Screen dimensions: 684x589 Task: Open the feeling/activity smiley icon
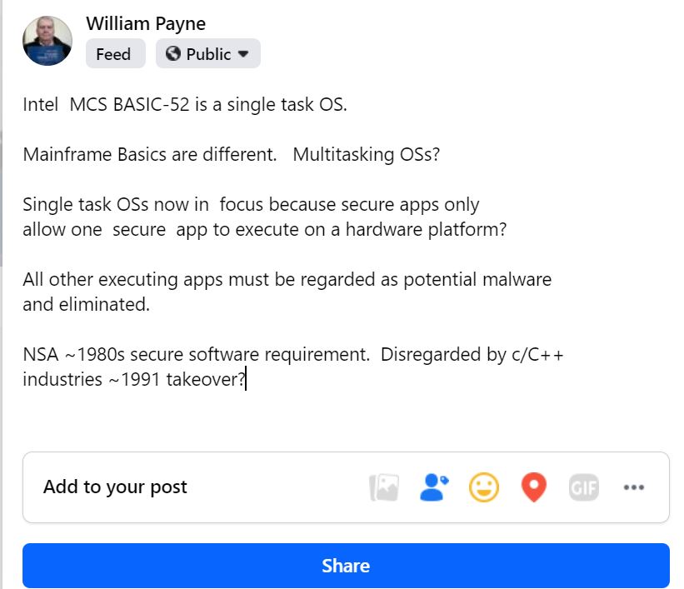coord(484,487)
